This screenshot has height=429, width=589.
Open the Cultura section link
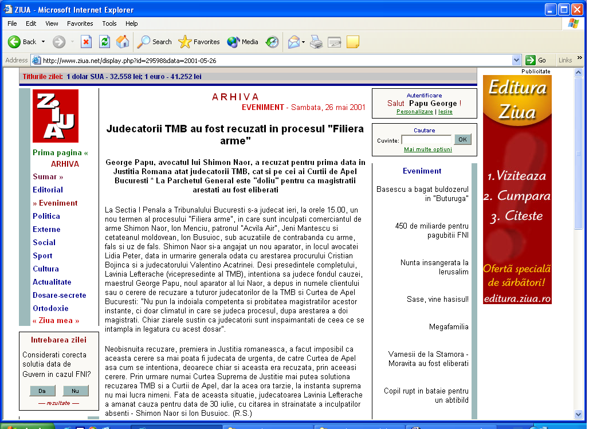[x=46, y=269]
